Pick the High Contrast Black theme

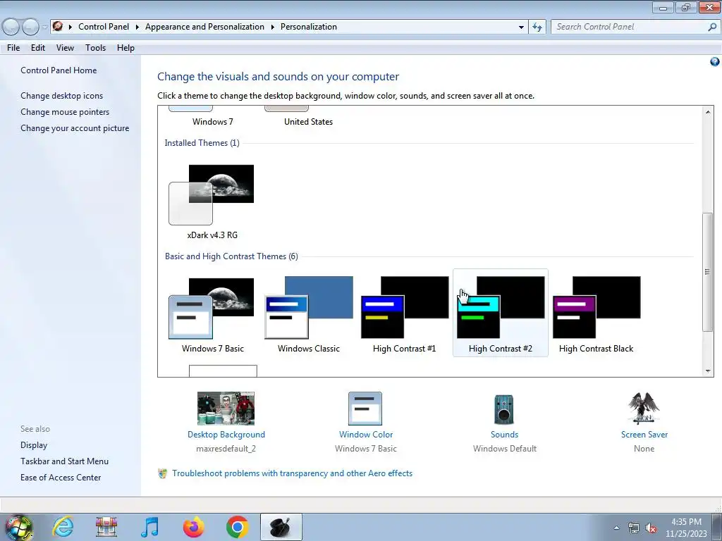pyautogui.click(x=596, y=307)
